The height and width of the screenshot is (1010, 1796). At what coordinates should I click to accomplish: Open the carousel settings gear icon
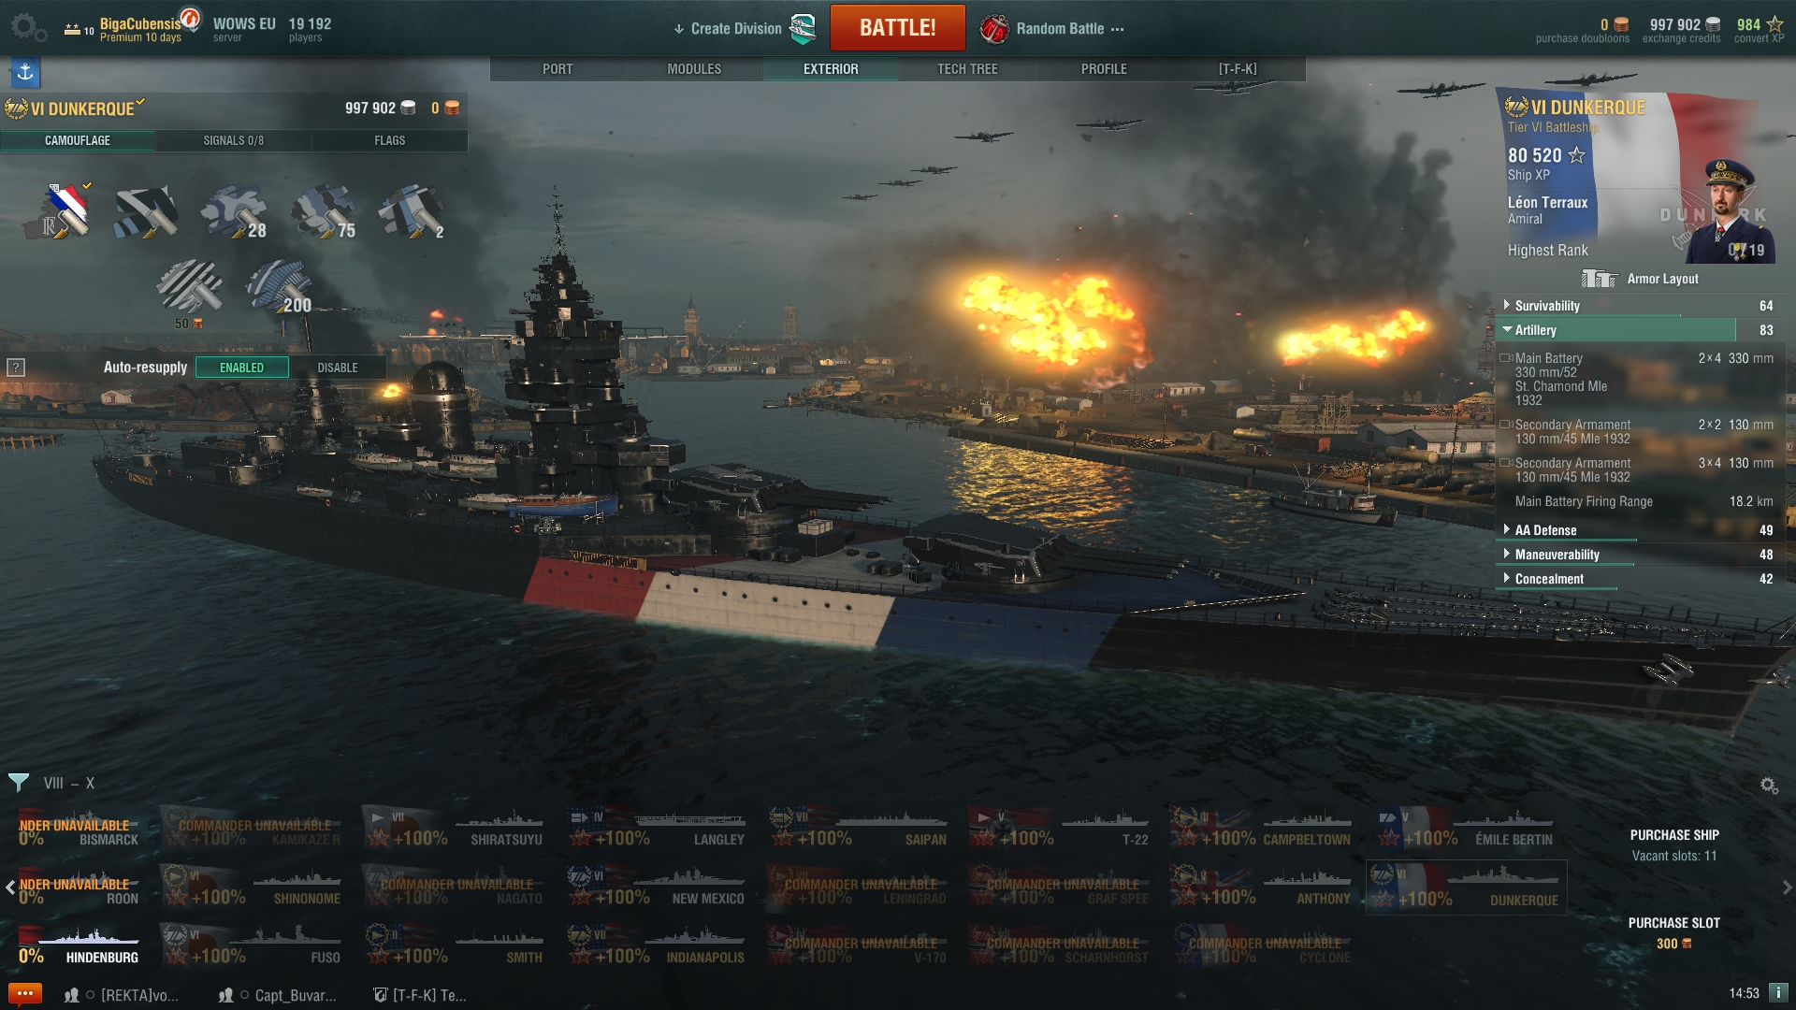point(1769,786)
